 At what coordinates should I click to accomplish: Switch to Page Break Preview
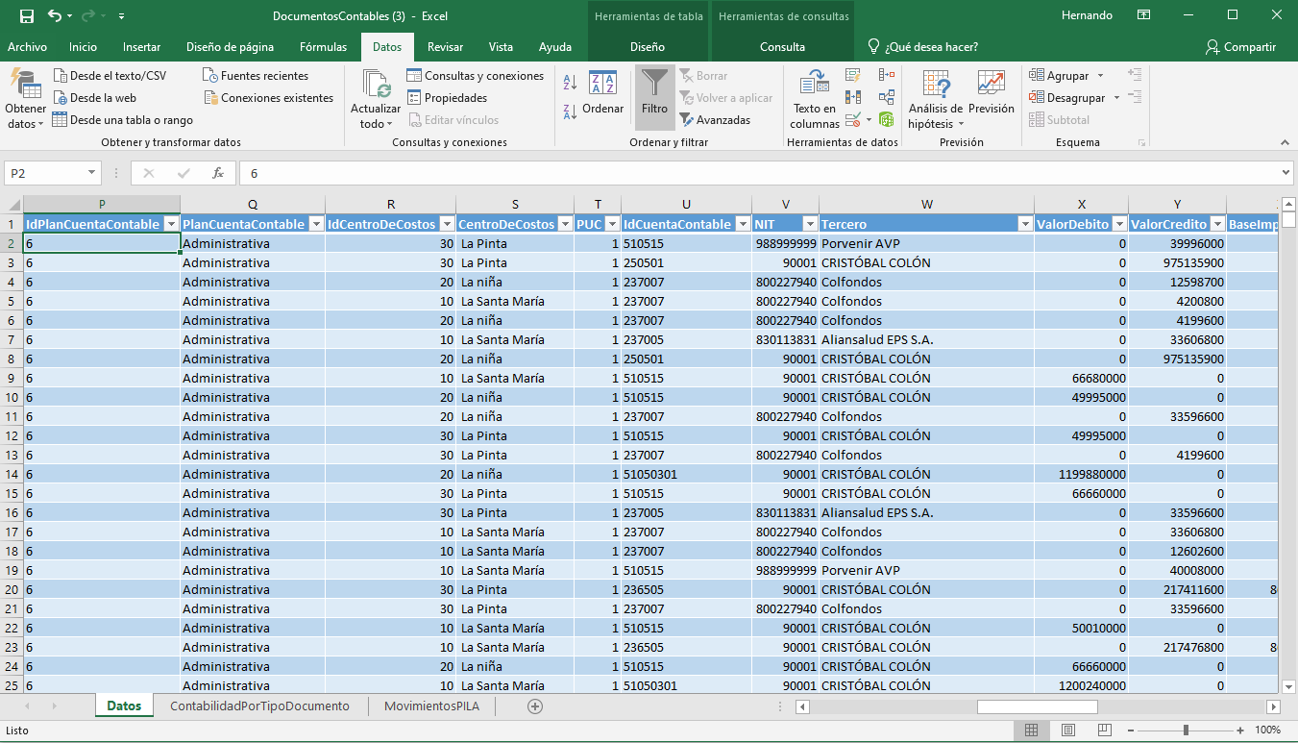1104,731
